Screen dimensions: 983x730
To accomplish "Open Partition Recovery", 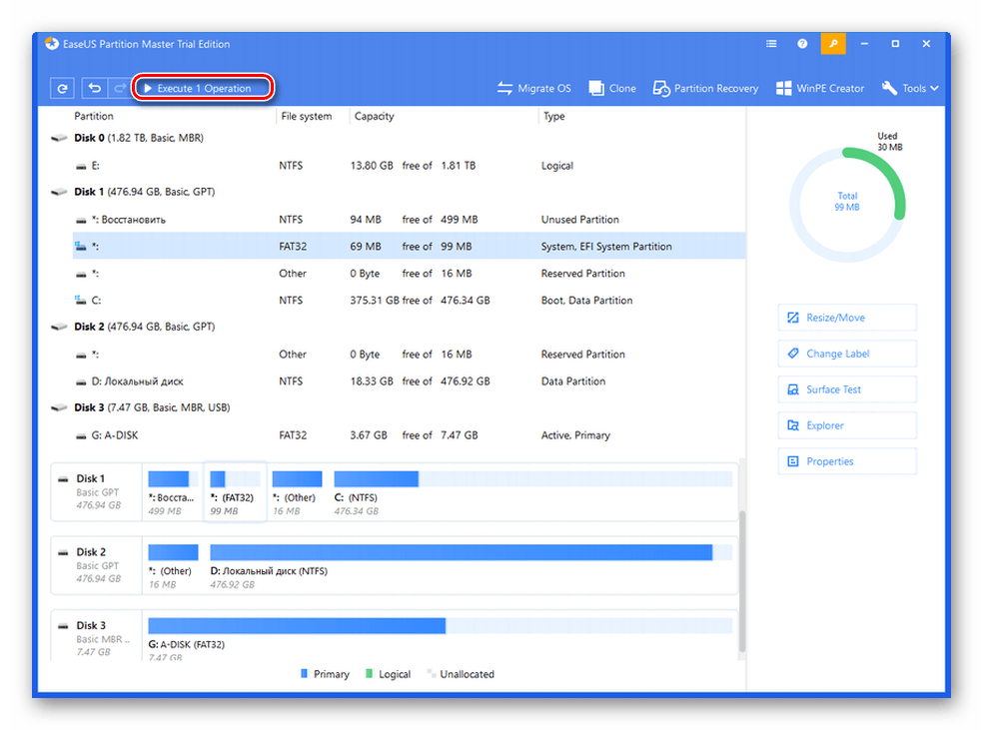I will point(705,88).
